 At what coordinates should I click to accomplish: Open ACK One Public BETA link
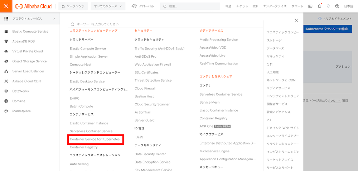tap(215, 126)
